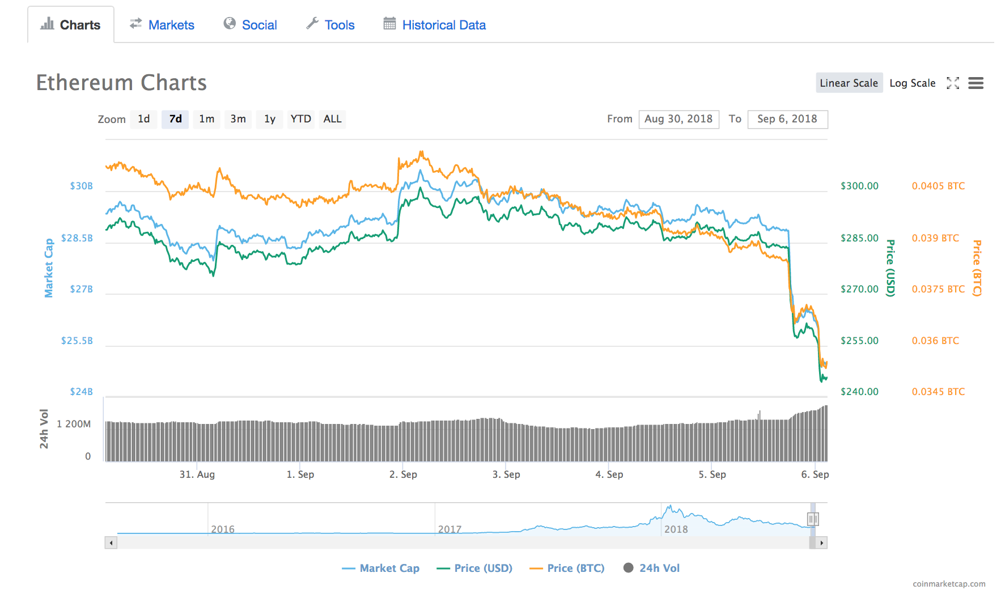Click the '4. Sep' axis label
The height and width of the screenshot is (594, 1001).
(609, 474)
